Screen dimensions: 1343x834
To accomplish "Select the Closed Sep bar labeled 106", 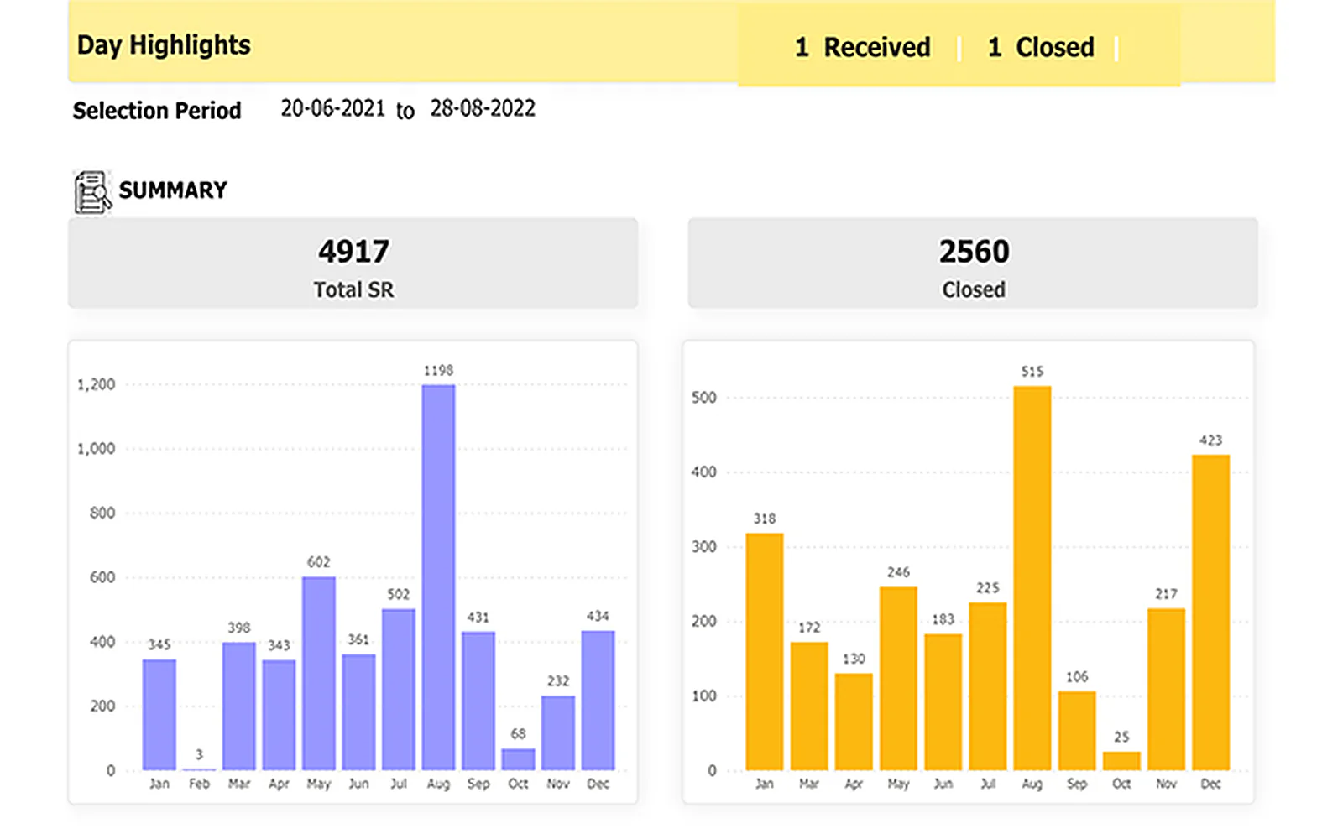I will click(x=1077, y=731).
